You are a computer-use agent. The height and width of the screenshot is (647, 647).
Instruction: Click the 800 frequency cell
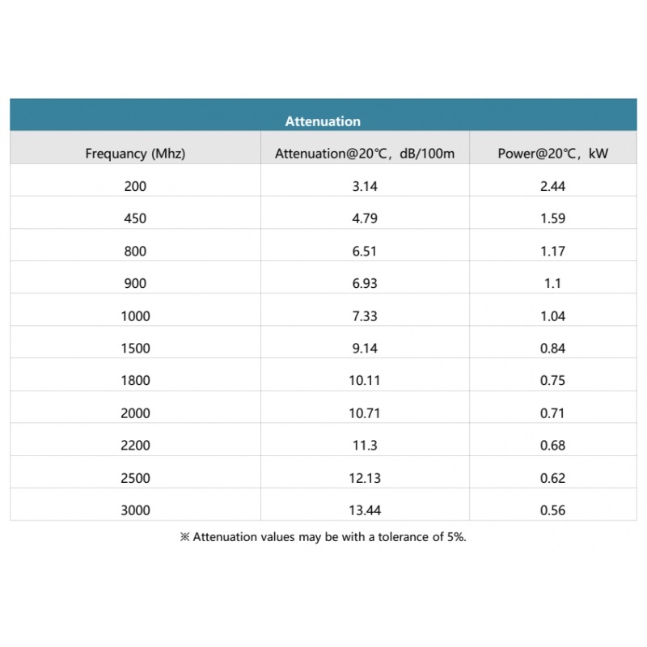point(135,251)
